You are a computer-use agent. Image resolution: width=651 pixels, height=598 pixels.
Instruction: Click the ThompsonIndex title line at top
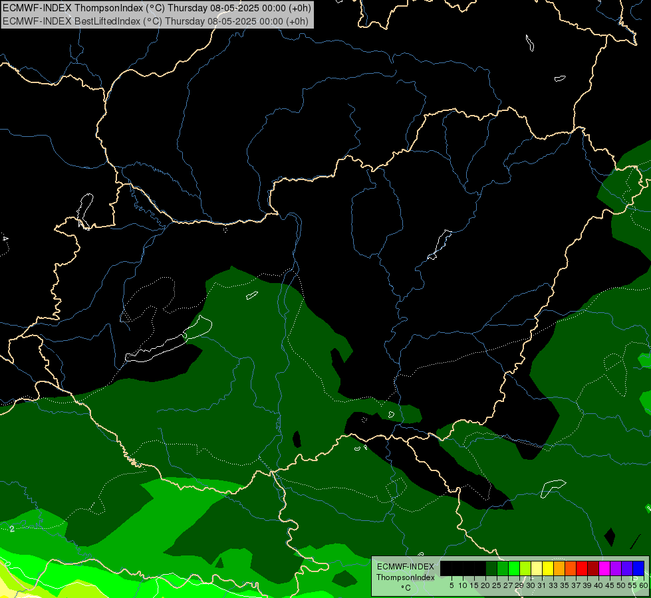(156, 8)
